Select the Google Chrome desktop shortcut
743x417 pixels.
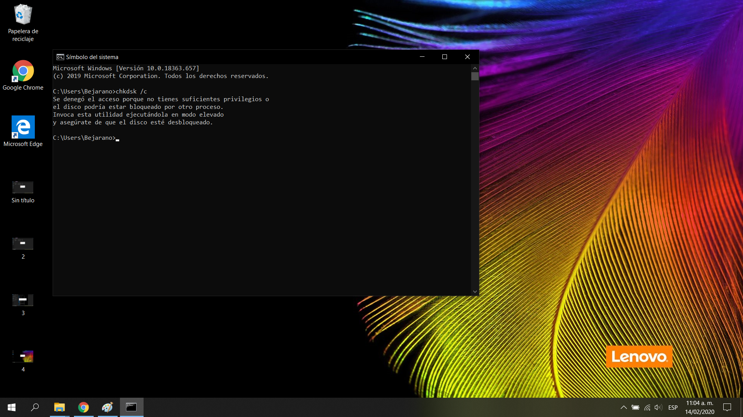(23, 71)
